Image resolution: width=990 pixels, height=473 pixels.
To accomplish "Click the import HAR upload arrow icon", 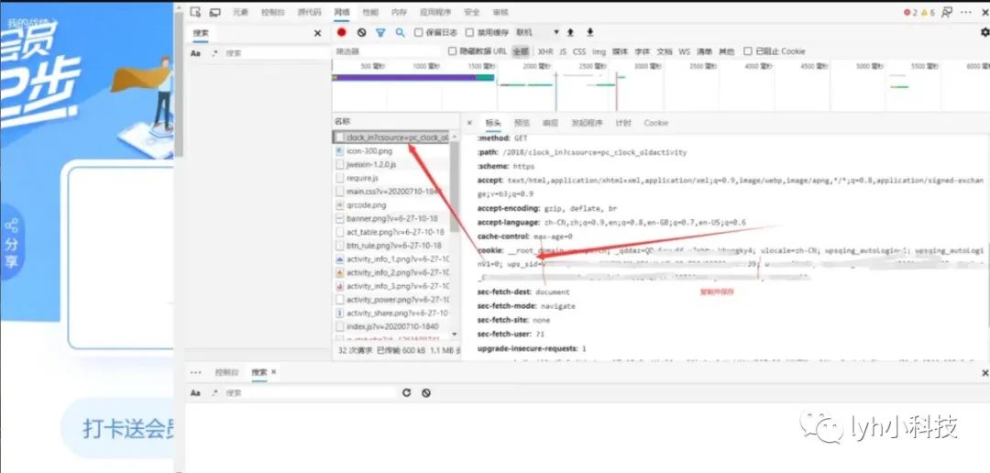I will pos(570,32).
